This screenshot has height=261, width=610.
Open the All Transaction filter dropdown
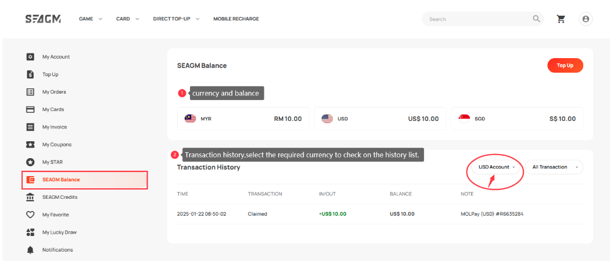pos(554,167)
